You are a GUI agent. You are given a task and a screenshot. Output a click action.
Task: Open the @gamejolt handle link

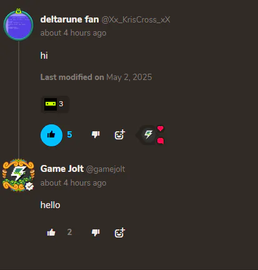[106, 169]
